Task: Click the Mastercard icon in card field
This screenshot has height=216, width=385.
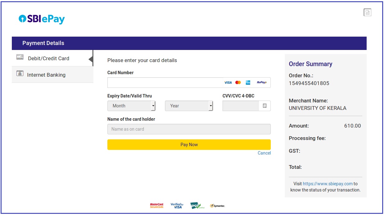Action: [238, 83]
